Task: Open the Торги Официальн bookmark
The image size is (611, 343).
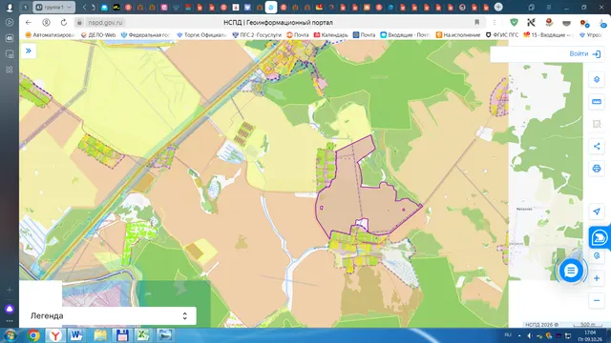Action: (x=201, y=34)
